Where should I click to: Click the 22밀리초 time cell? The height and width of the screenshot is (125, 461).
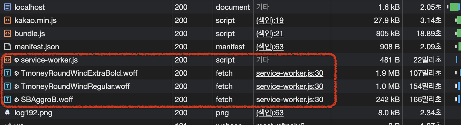coord(428,60)
